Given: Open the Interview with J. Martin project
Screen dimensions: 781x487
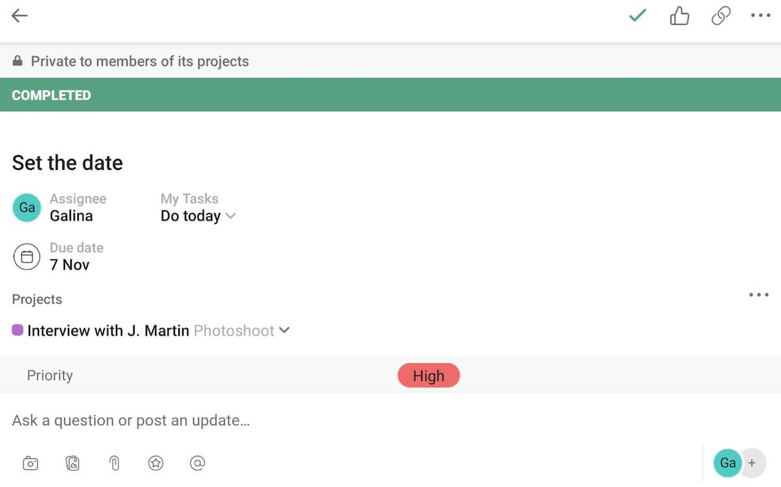Looking at the screenshot, I should [x=108, y=331].
